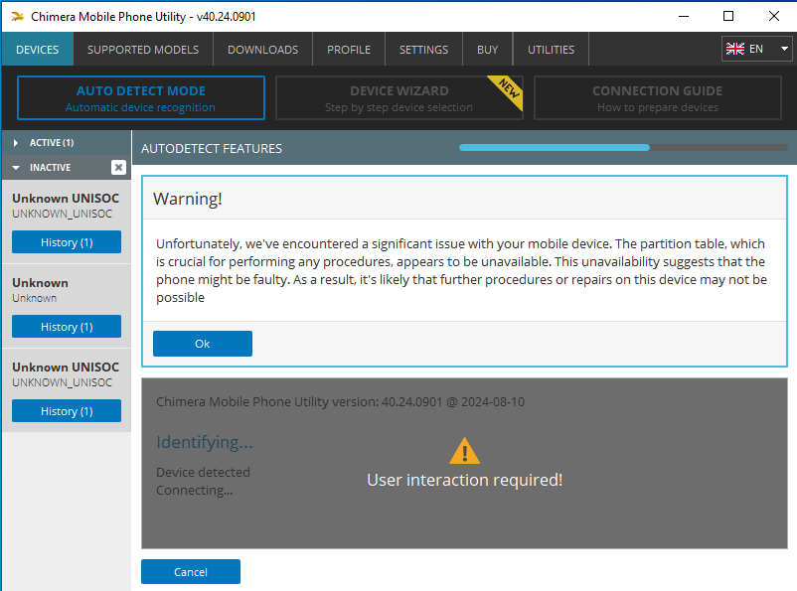Select the first Unknown UNISOC device entry
This screenshot has height=591, width=797.
click(x=66, y=206)
